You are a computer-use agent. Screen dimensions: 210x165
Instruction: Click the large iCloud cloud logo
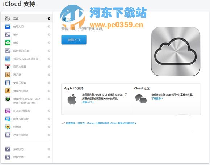click(x=176, y=51)
